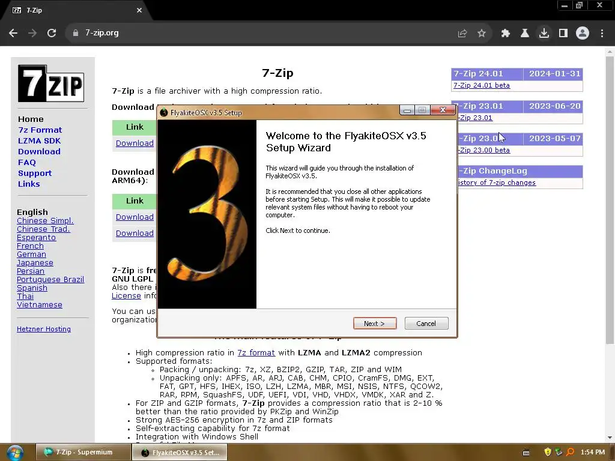
Task: Click the flask labs icon in toolbar
Action: click(525, 34)
